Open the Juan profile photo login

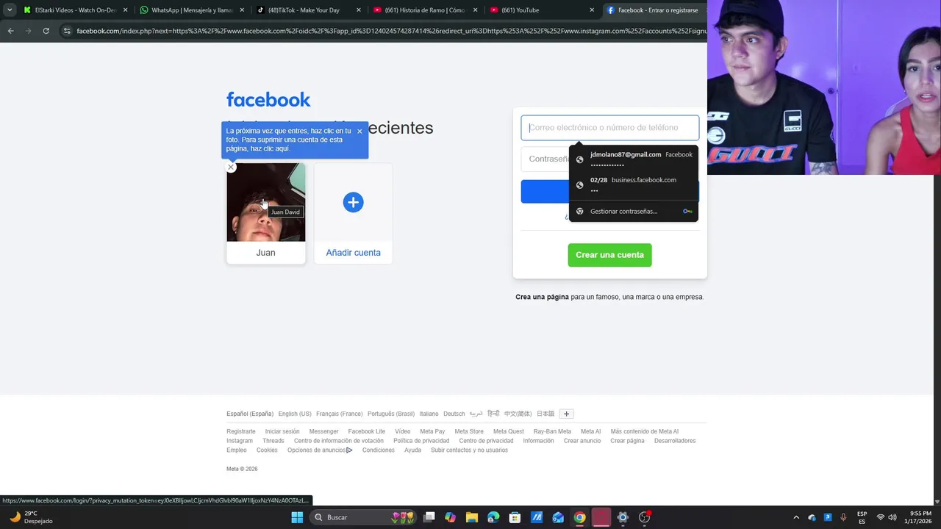click(265, 202)
